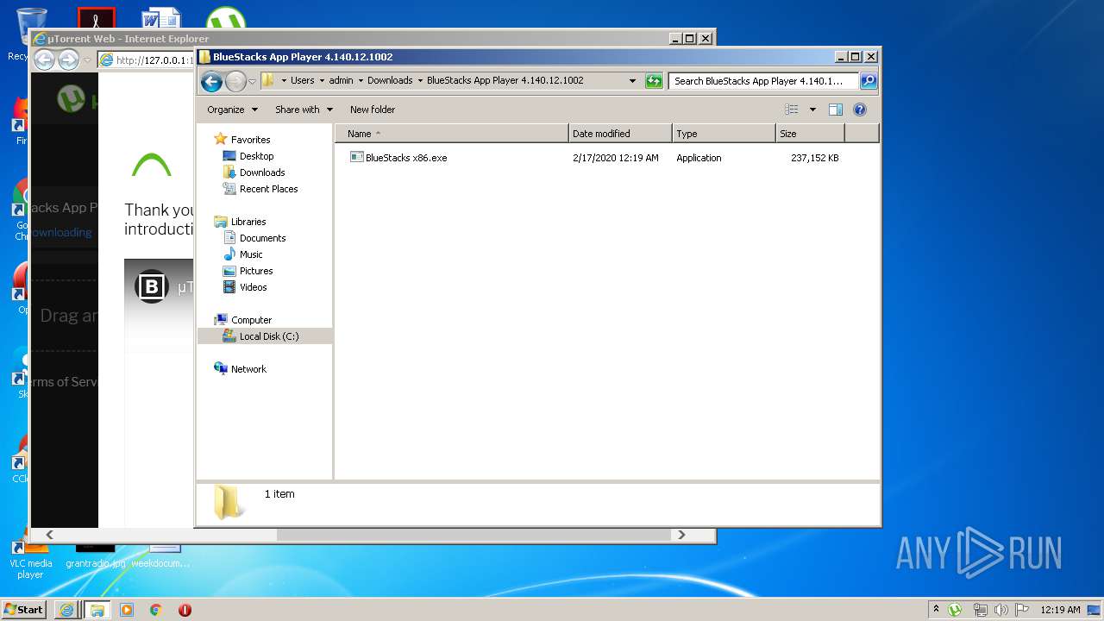Open the Start menu

(24, 609)
